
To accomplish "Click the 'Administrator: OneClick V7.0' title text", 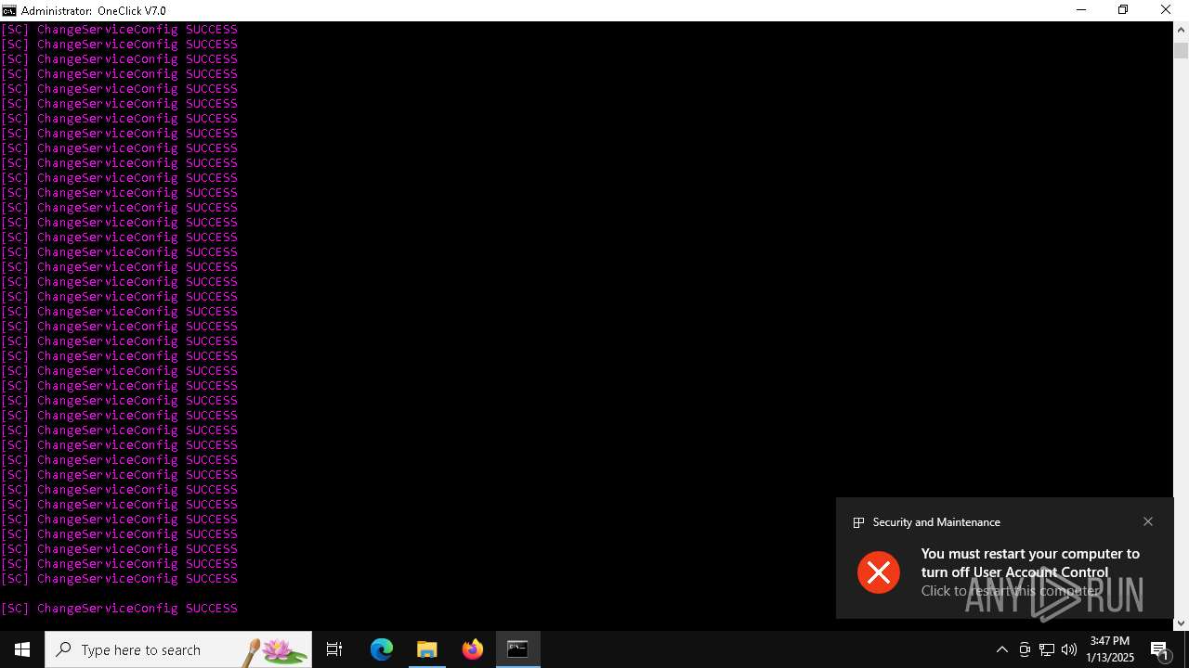I will [x=93, y=10].
